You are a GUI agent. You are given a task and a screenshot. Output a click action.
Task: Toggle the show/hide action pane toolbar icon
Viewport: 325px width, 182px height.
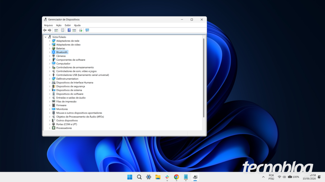point(74,30)
